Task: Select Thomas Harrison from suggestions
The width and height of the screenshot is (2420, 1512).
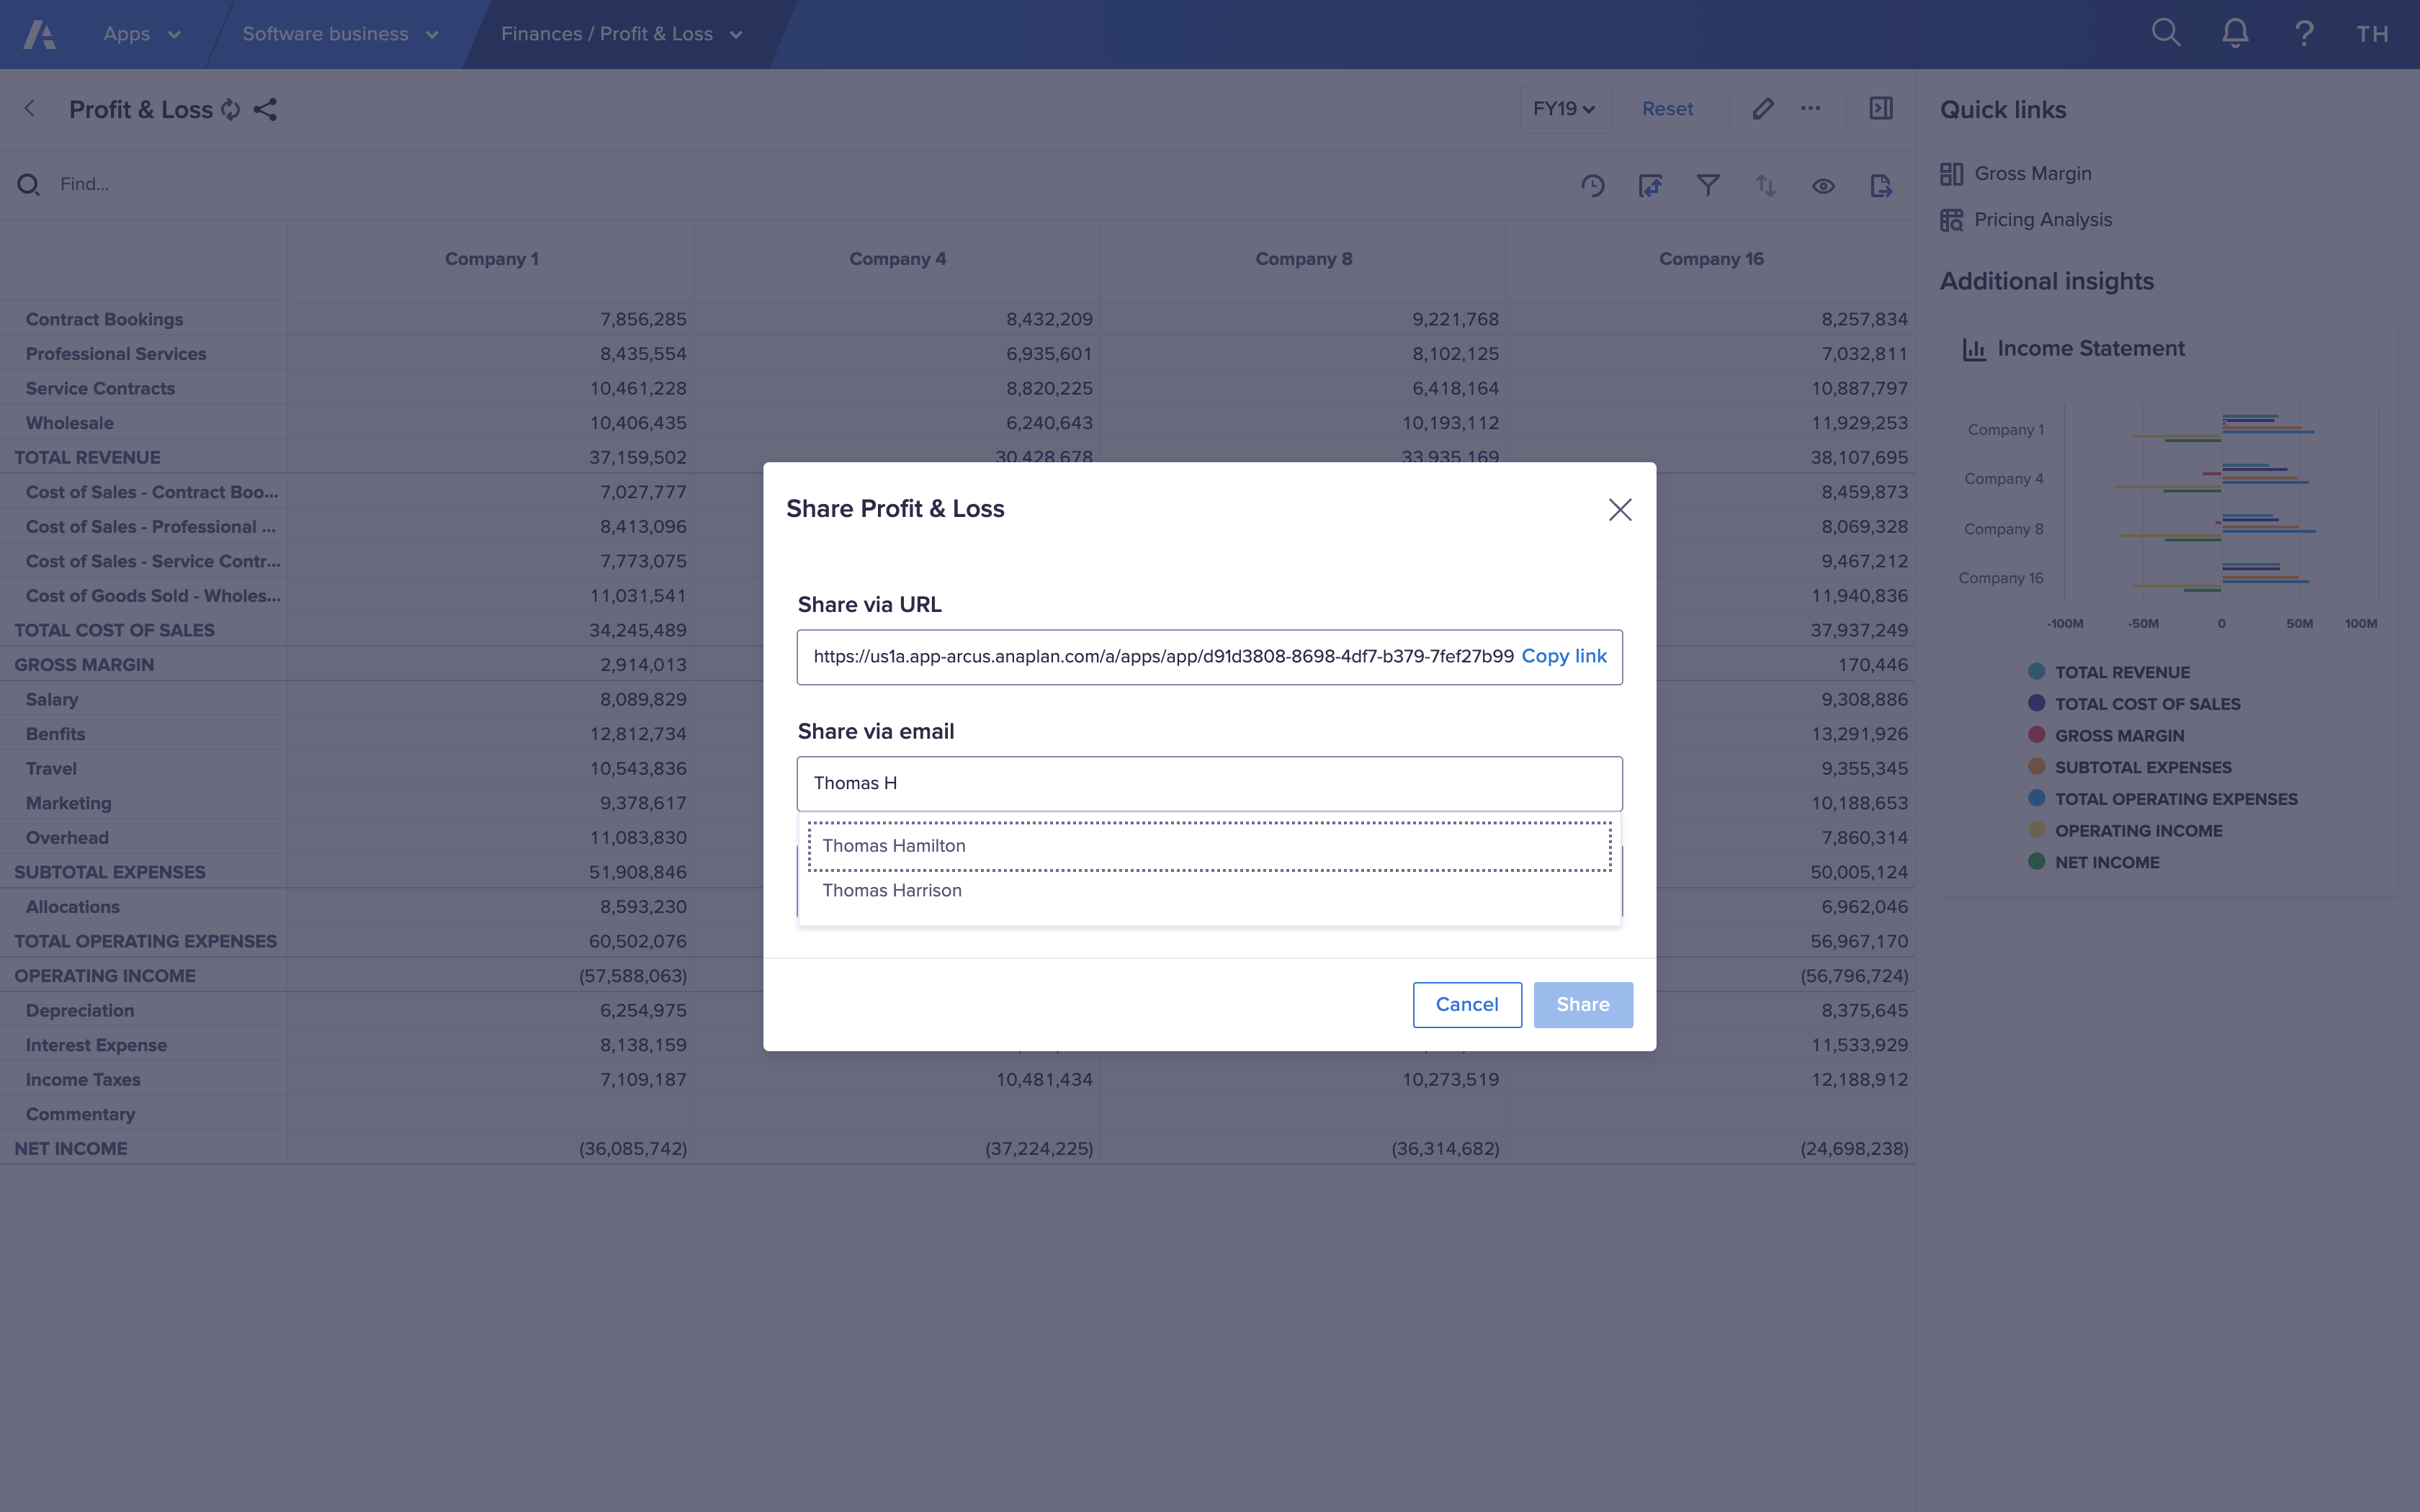Action: [x=1209, y=891]
